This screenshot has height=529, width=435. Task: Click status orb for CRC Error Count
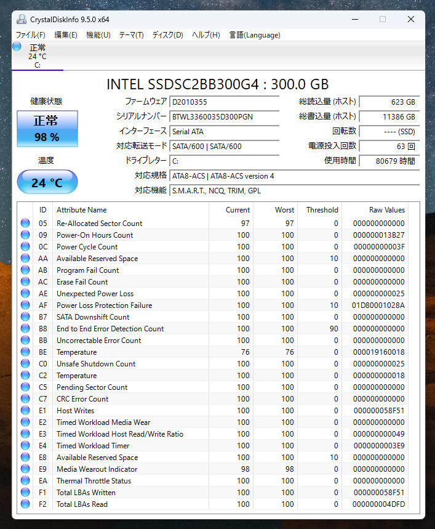tap(25, 398)
